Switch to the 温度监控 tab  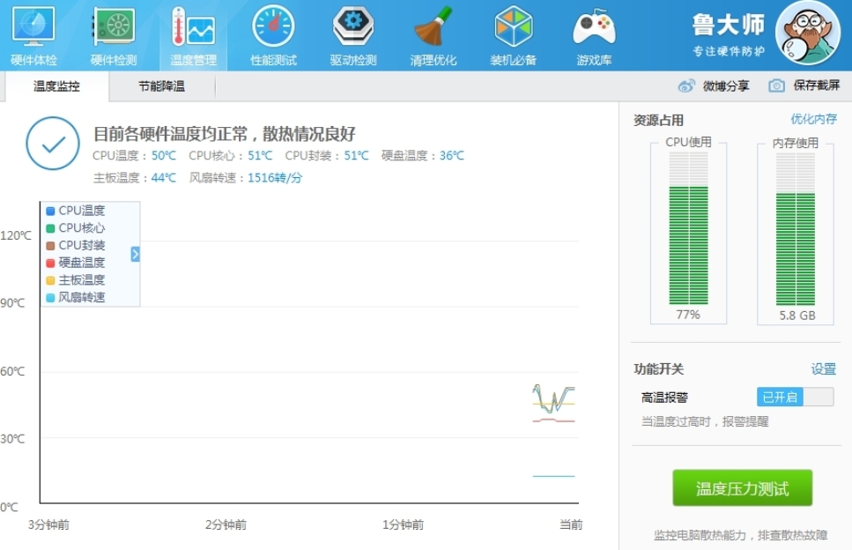click(x=56, y=86)
